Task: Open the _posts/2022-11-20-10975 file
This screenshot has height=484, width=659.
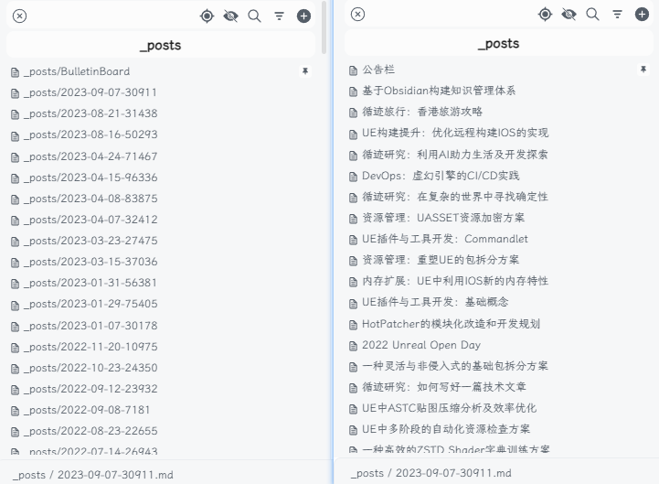Action: click(90, 347)
